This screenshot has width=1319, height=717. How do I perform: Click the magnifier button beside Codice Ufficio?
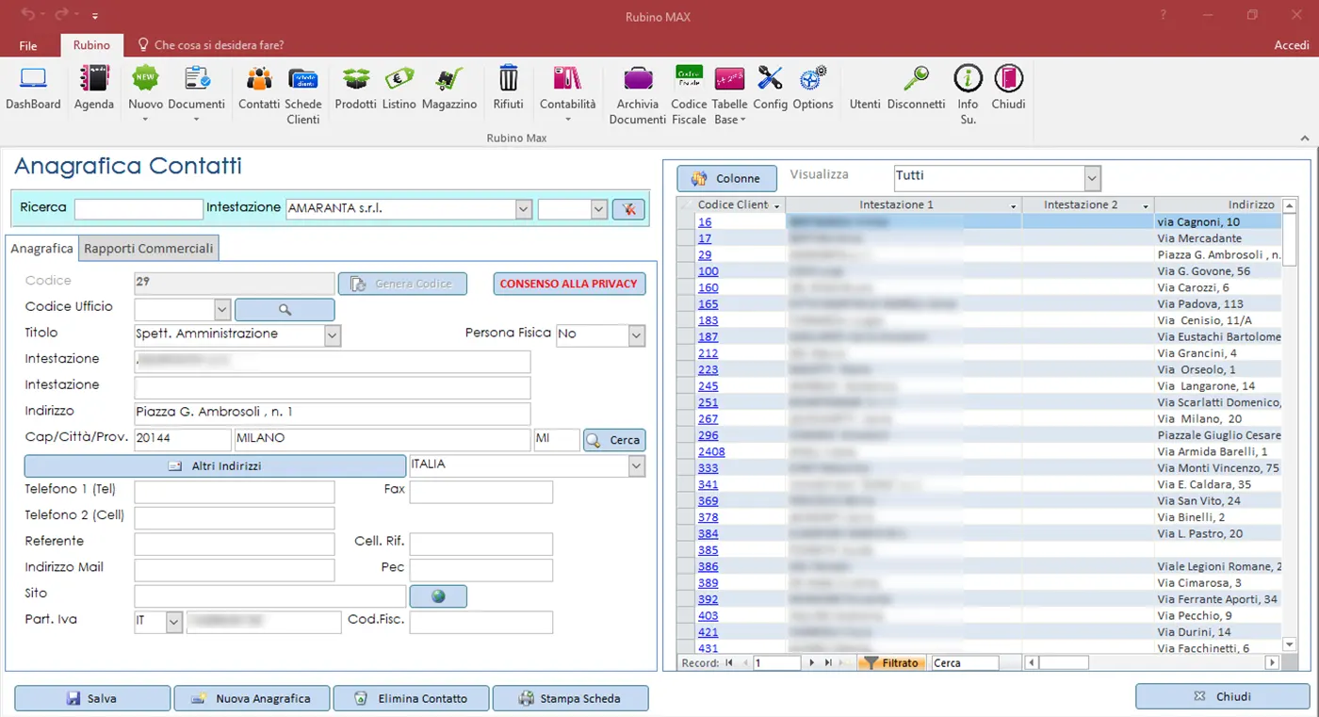pos(285,309)
